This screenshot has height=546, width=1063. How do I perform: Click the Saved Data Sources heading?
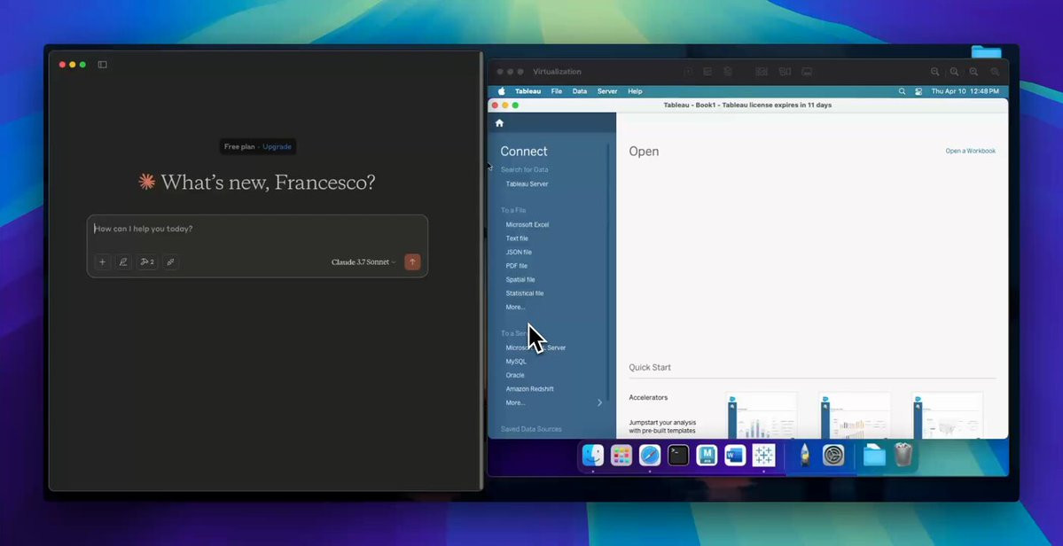(x=531, y=430)
